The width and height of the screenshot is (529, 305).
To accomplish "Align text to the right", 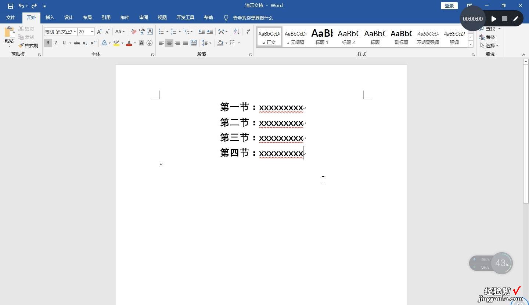I will click(x=177, y=43).
